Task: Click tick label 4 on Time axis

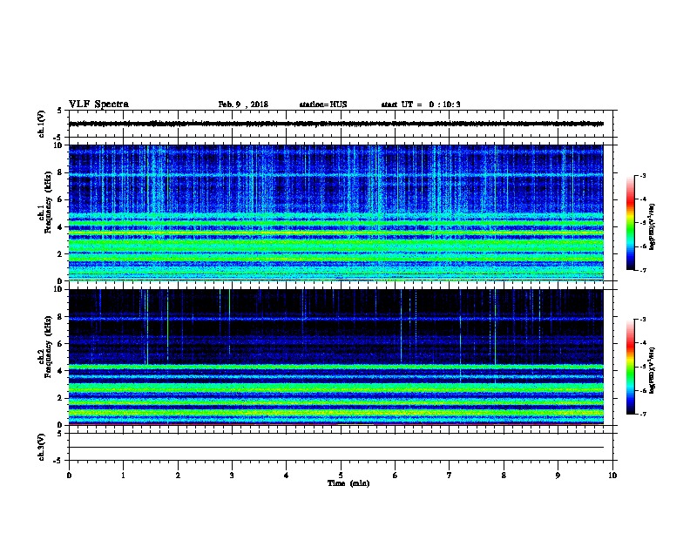Action: point(287,475)
